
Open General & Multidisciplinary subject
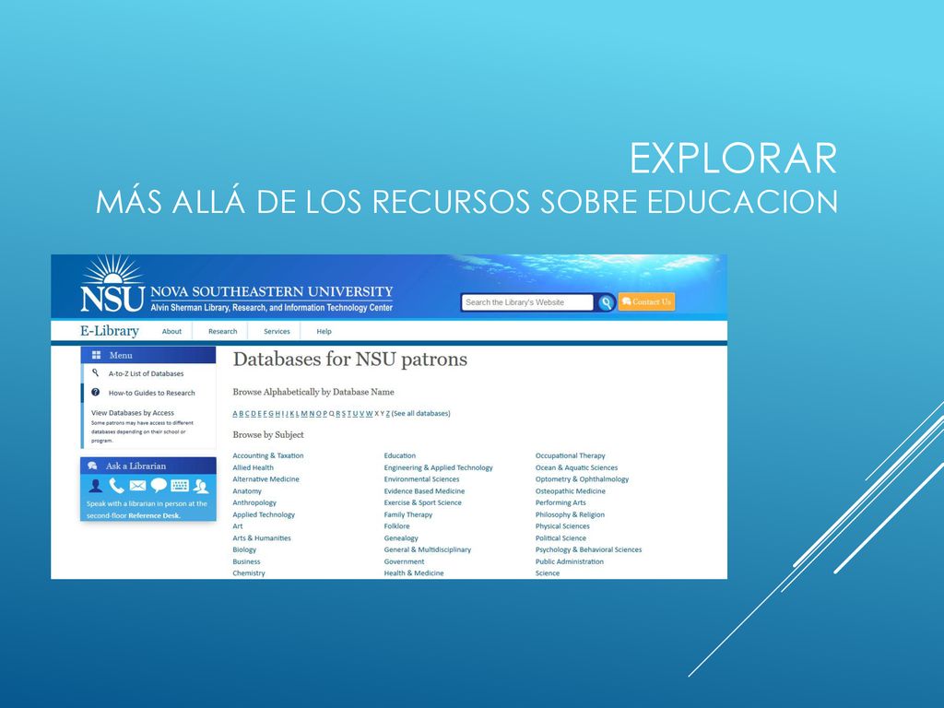click(x=428, y=549)
